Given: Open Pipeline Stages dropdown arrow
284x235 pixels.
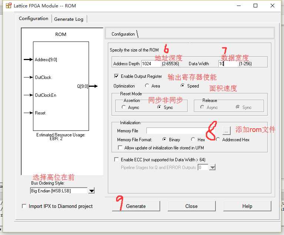Looking at the screenshot, I should [x=212, y=167].
